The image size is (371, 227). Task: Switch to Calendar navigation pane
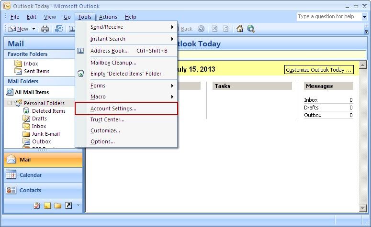click(x=43, y=175)
